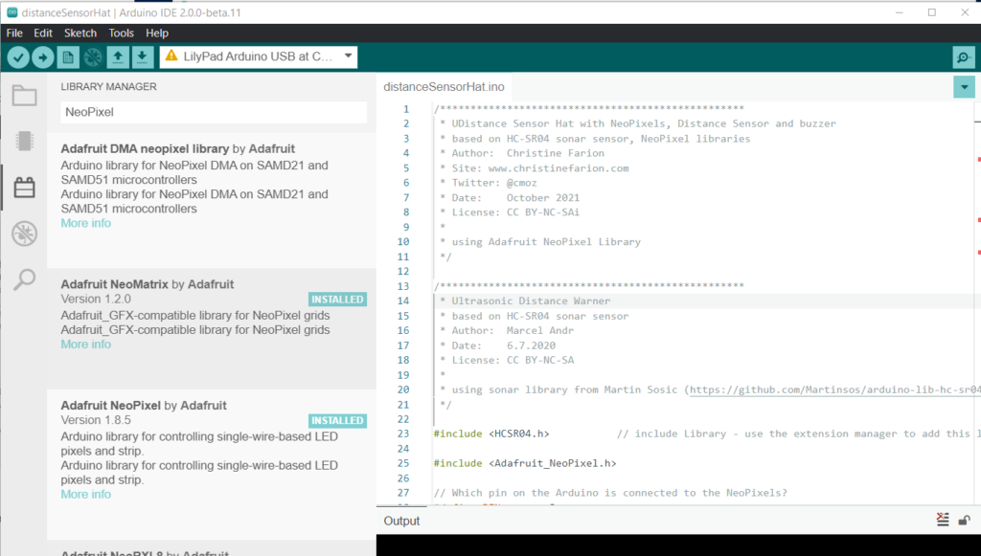Click line number 23 in the gutter

coord(403,434)
